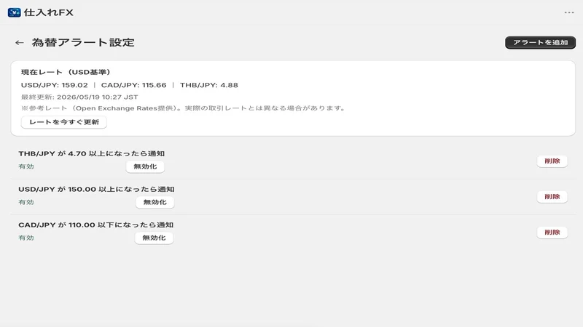Click the アラートを追加 button
Screen dimensions: 583x327
pos(540,43)
